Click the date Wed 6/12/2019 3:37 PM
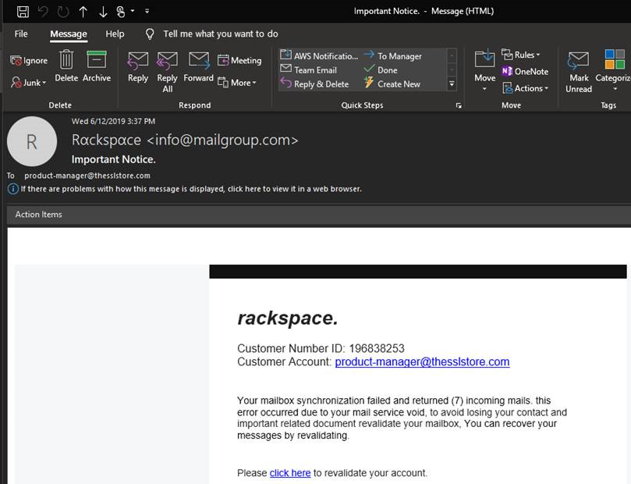The width and height of the screenshot is (631, 484). (113, 121)
